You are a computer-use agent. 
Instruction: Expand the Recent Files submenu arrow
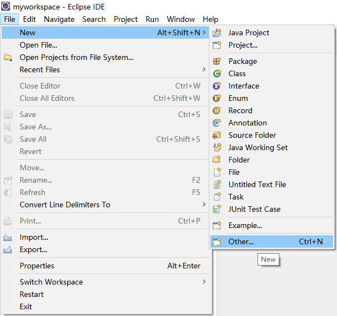point(204,69)
